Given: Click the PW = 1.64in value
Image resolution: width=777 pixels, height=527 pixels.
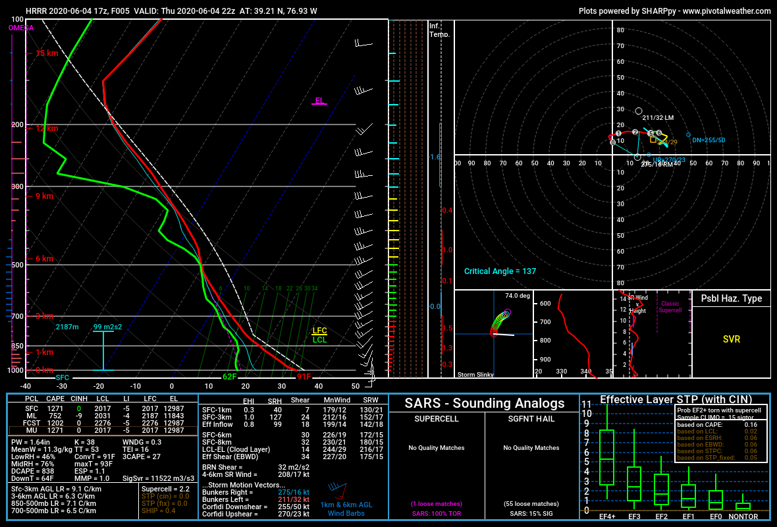Looking at the screenshot, I should [30, 442].
